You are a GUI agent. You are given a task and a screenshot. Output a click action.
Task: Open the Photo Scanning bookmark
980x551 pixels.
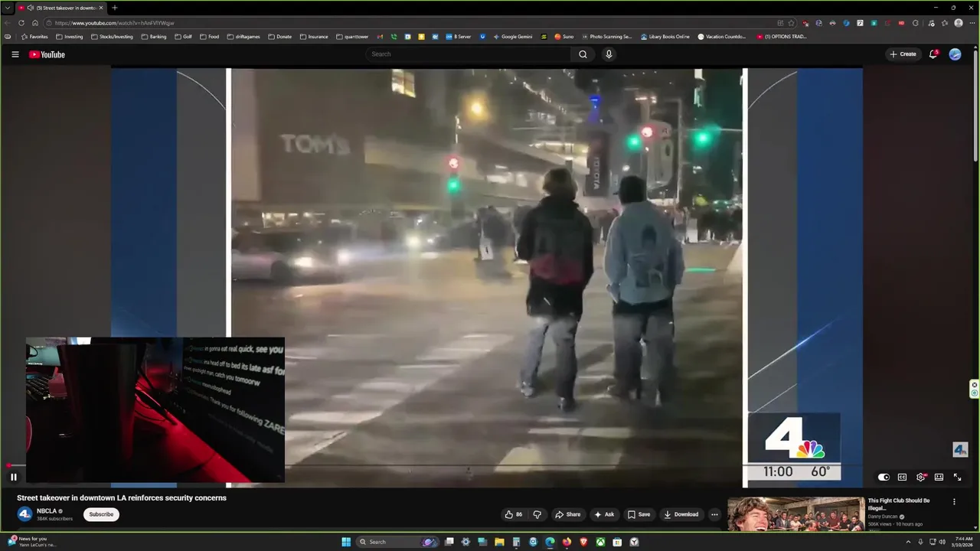(606, 37)
